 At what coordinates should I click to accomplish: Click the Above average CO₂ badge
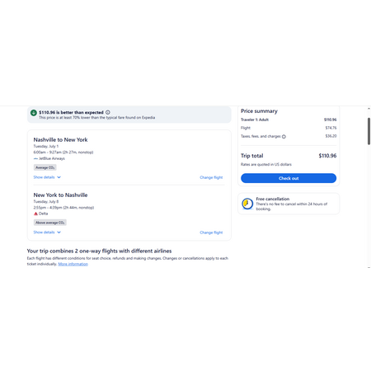[50, 223]
